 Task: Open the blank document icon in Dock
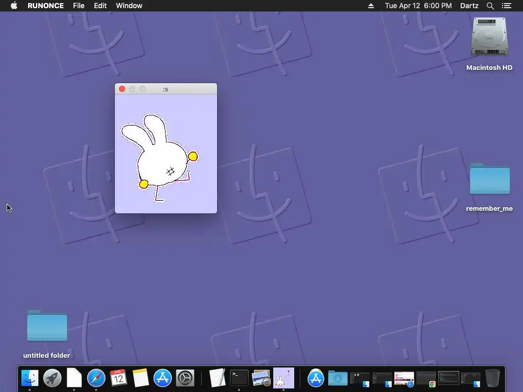(74, 378)
